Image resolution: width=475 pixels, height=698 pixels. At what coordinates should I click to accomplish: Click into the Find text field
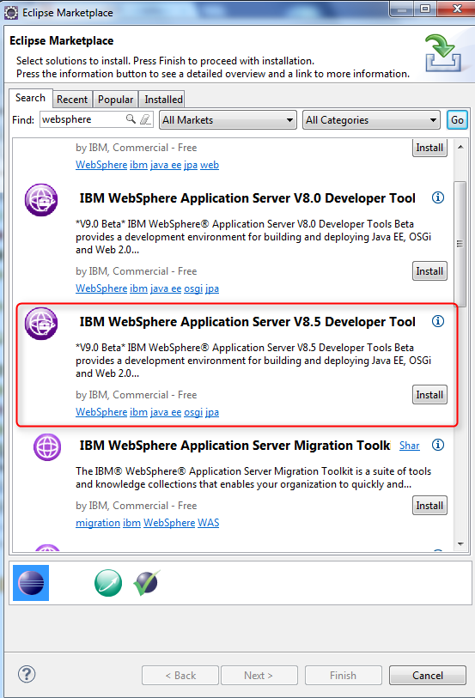(x=82, y=119)
